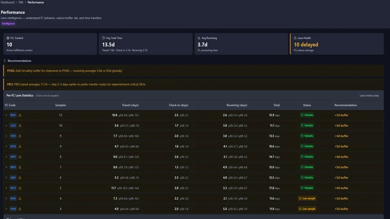Viewport: 390px width, 219px height.
Task: Click the Intelligence badge
Action: point(8,23)
